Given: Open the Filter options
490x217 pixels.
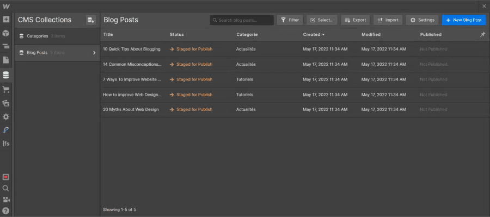Looking at the screenshot, I should point(290,20).
